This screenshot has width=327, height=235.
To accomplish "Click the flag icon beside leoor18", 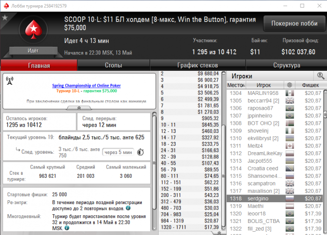I will pyautogui.click(x=289, y=213).
